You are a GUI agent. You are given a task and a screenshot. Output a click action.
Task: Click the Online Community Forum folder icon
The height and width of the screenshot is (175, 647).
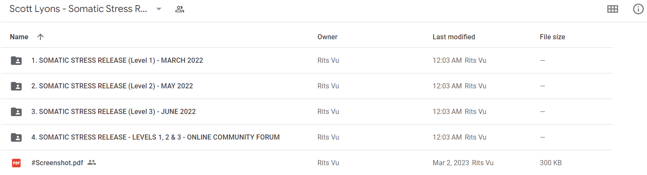pos(16,137)
